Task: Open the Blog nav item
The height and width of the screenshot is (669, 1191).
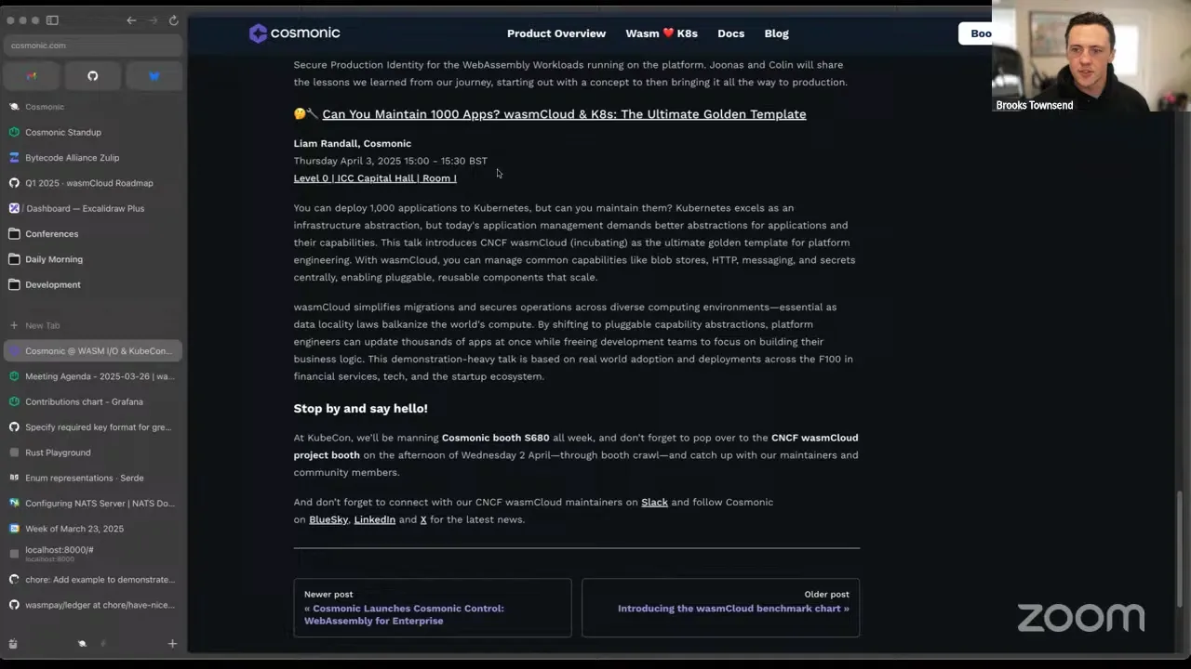Action: 776,33
